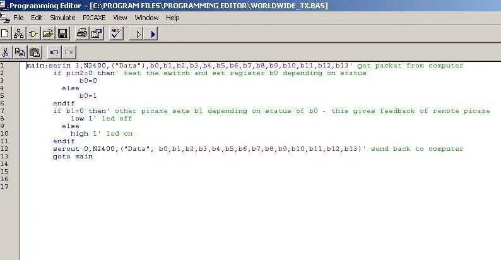The image size is (501, 260).
Task: Click the greyed-out Redo icon
Action: [x=69, y=52]
